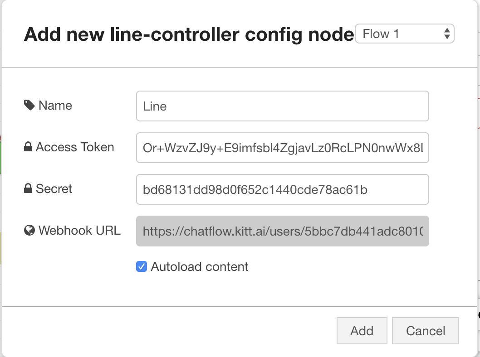Screen dimensions: 480x357
Task: Click the read-only Webhook URL field
Action: pos(283,231)
